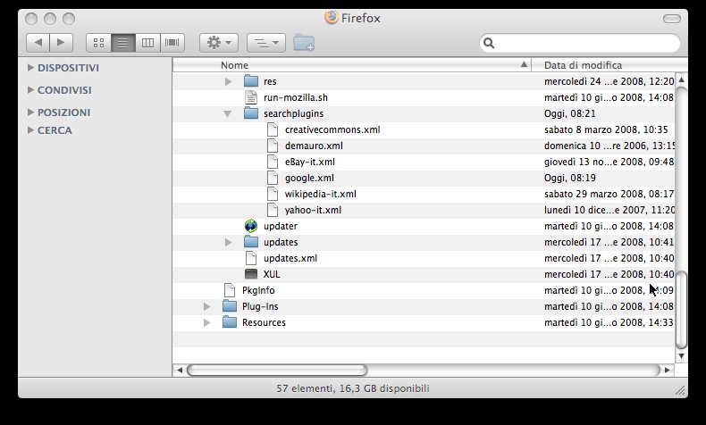This screenshot has width=706, height=425.
Task: Select the updates.xml file icon
Action: [251, 258]
